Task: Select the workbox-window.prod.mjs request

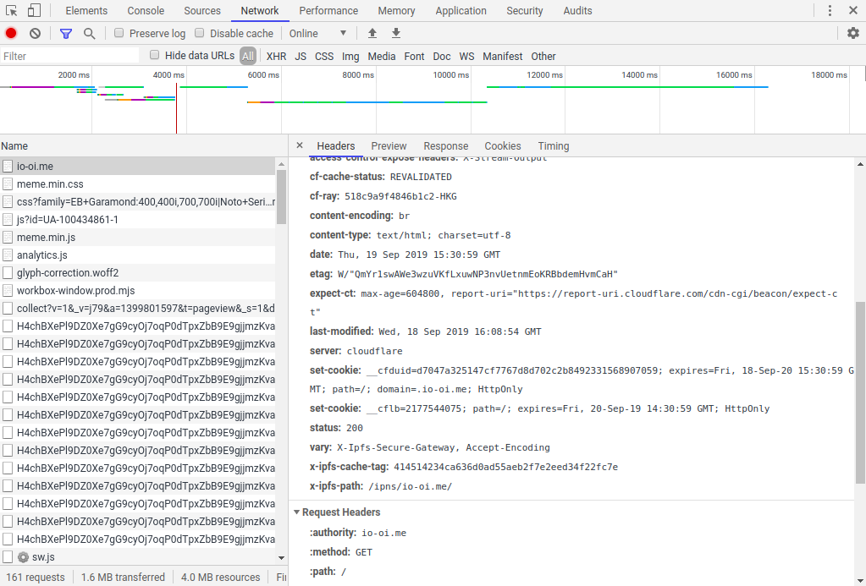Action: pos(137,290)
